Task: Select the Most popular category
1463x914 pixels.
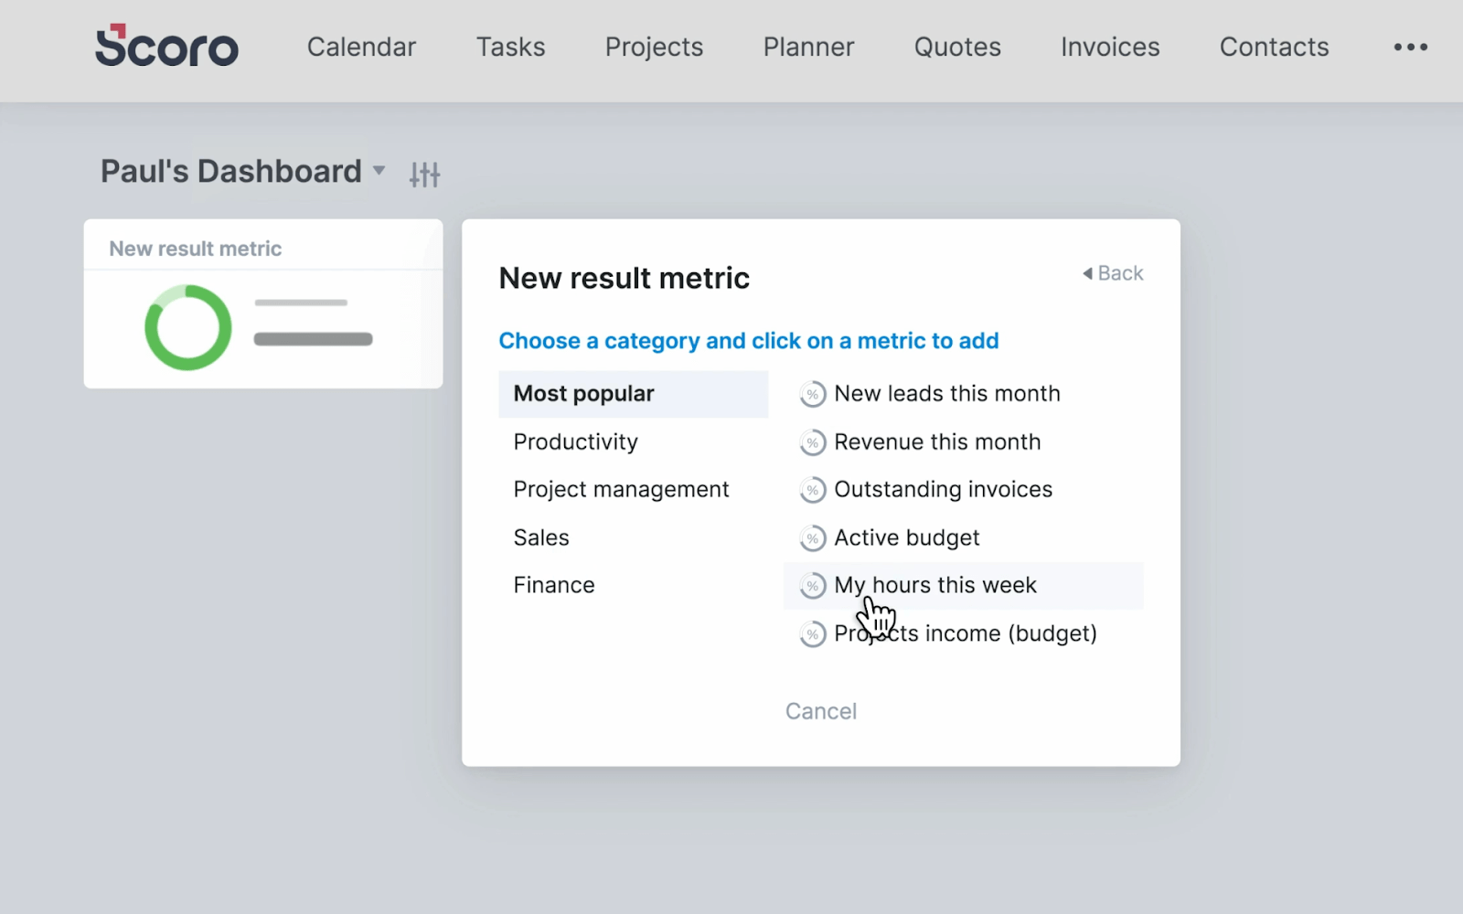Action: 633,394
